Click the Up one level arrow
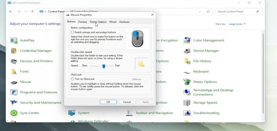This screenshot has width=277, height=131. (32, 12)
